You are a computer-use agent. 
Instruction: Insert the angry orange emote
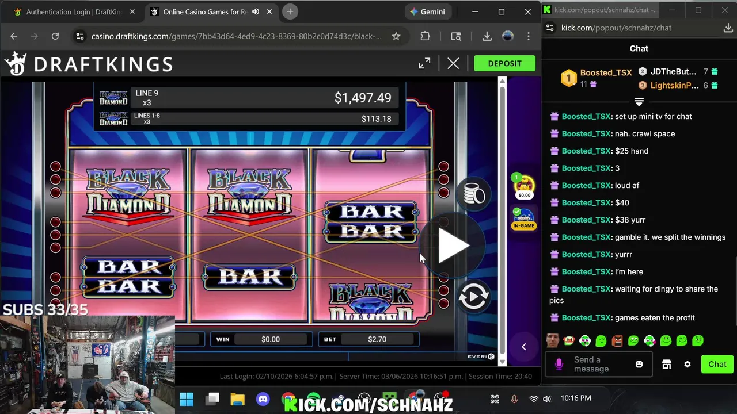tap(617, 340)
